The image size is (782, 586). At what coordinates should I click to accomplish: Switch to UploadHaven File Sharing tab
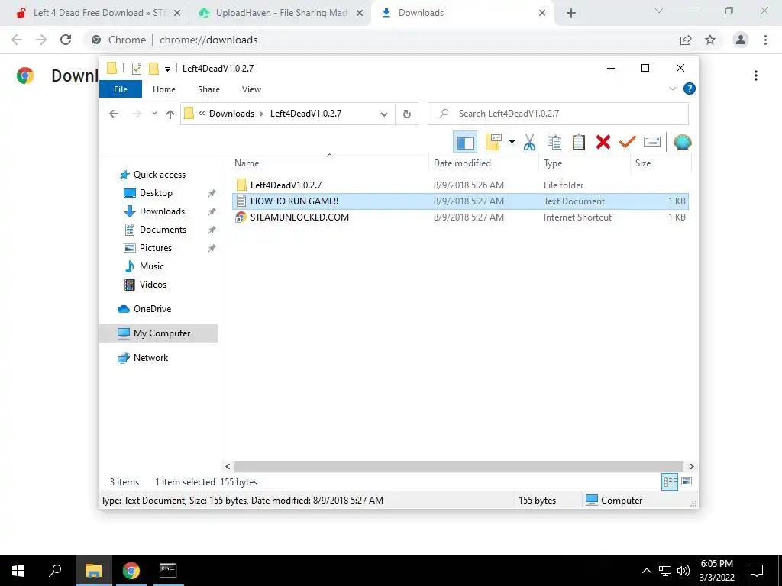tap(280, 13)
